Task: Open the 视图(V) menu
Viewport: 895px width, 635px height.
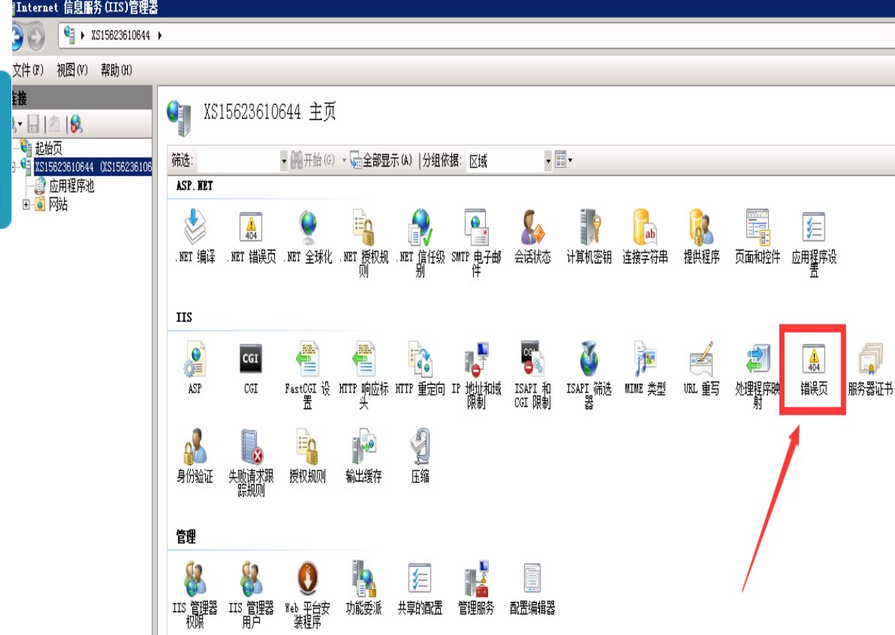Action: click(72, 70)
